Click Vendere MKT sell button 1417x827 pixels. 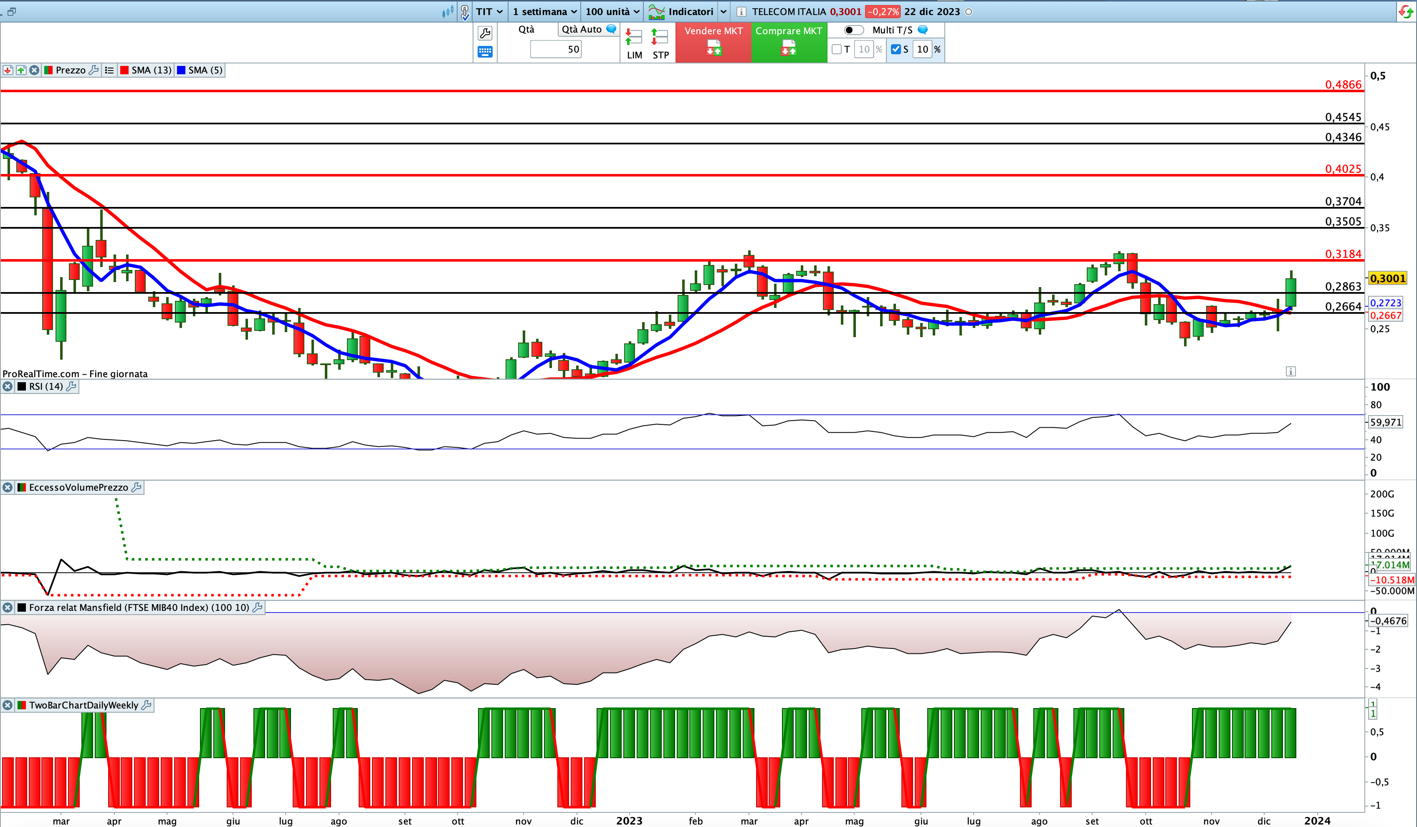tap(714, 42)
